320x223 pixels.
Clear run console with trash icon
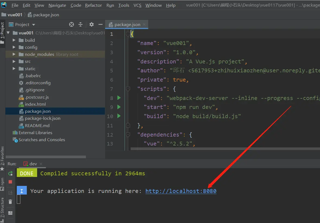(x=10, y=202)
